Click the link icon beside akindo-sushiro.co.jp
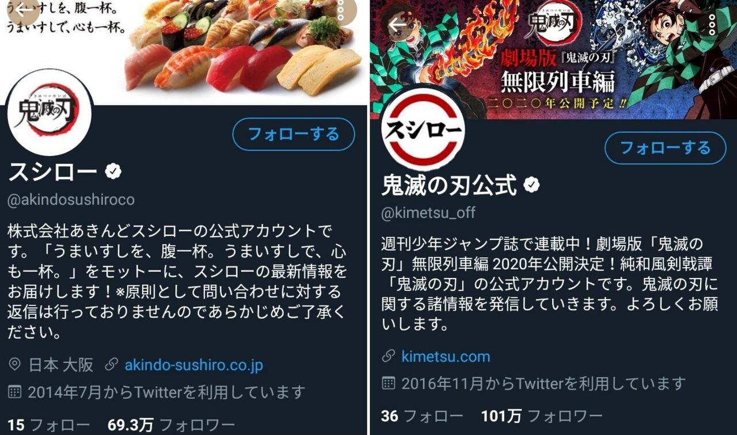 pyautogui.click(x=112, y=364)
